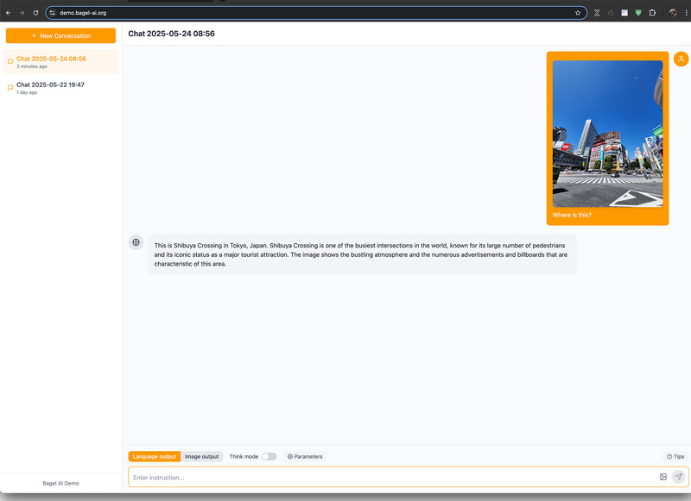691x501 pixels.
Task: Click the assistant gear avatar icon
Action: coord(136,242)
